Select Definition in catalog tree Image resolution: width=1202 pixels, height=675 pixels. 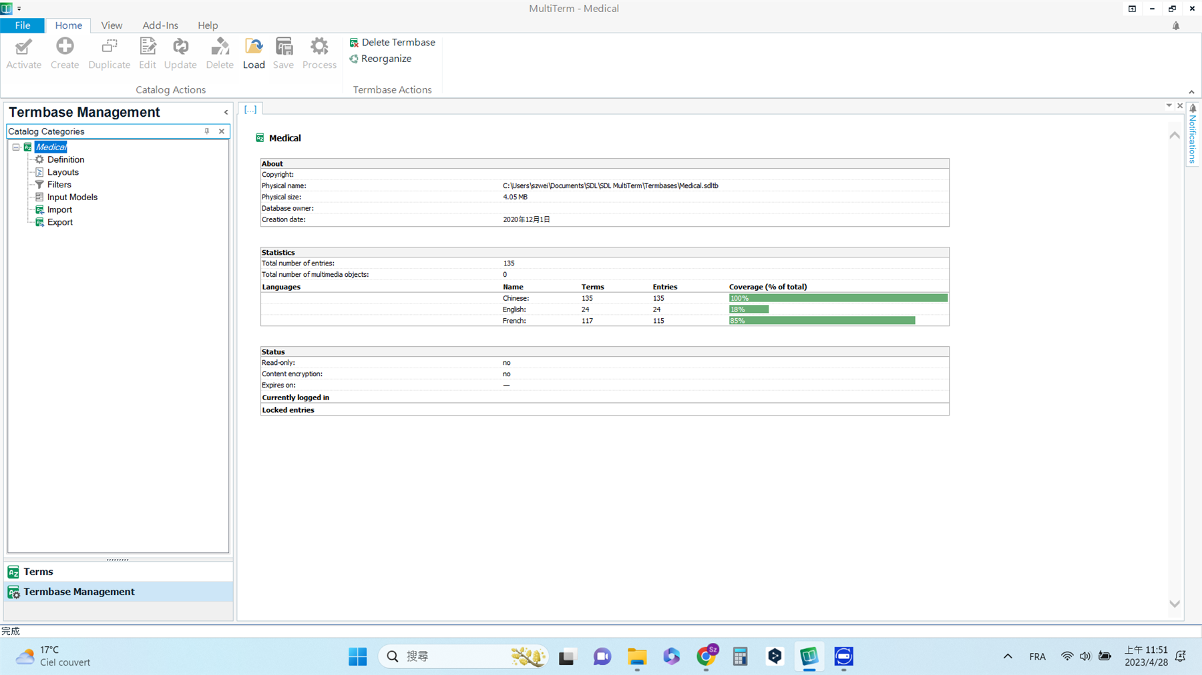coord(65,159)
